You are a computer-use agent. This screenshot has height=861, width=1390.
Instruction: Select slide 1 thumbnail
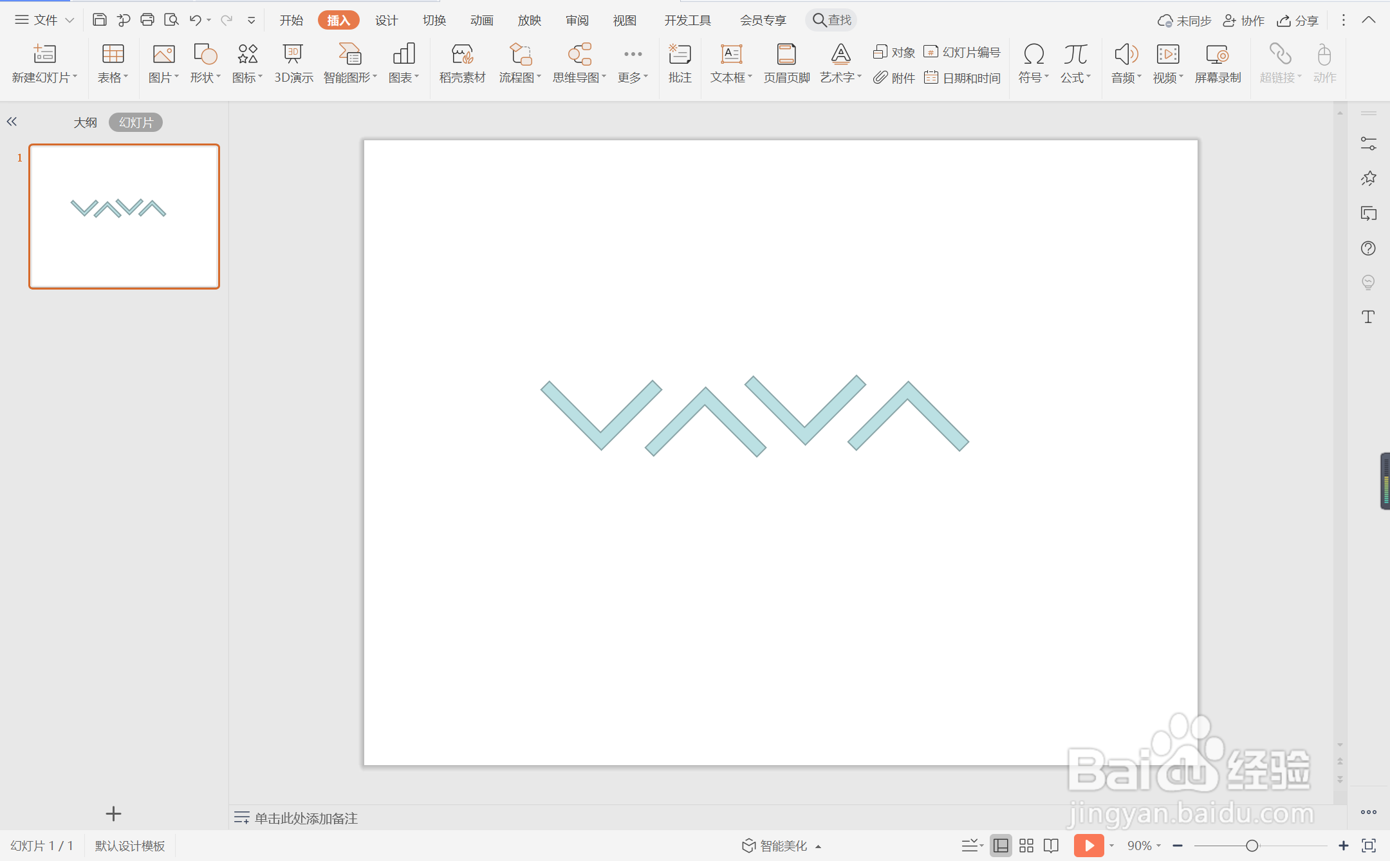point(124,216)
